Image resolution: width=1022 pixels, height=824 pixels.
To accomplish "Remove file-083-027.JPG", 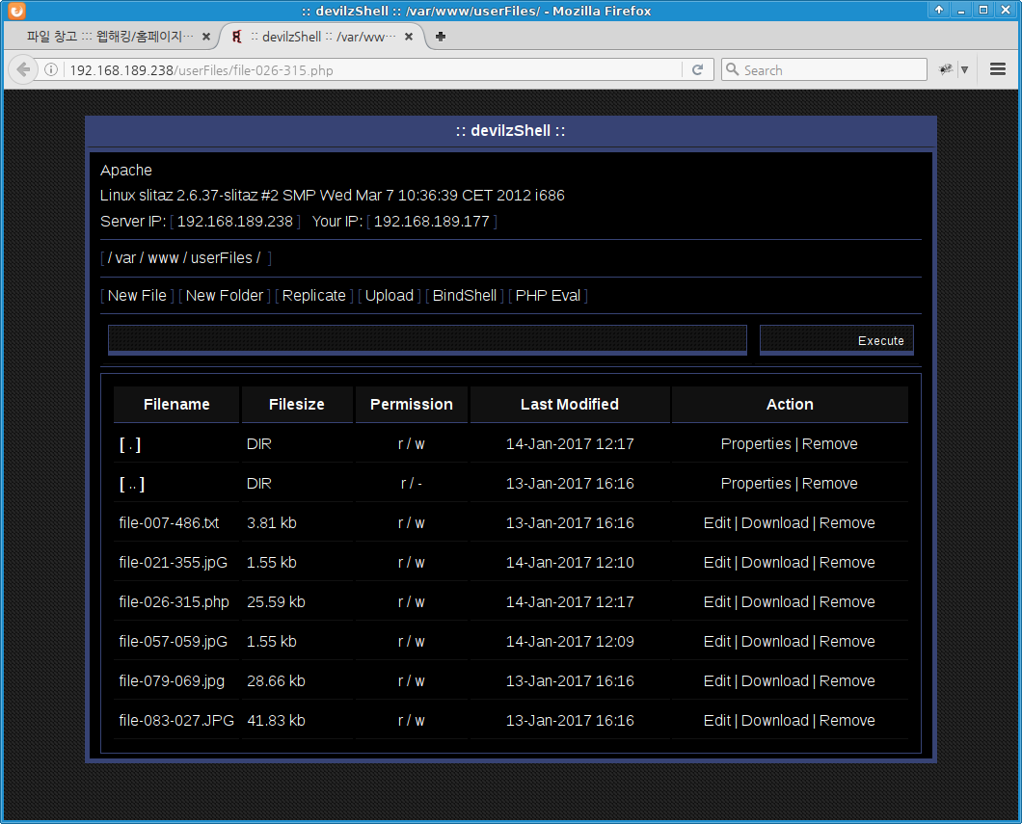I will point(847,721).
